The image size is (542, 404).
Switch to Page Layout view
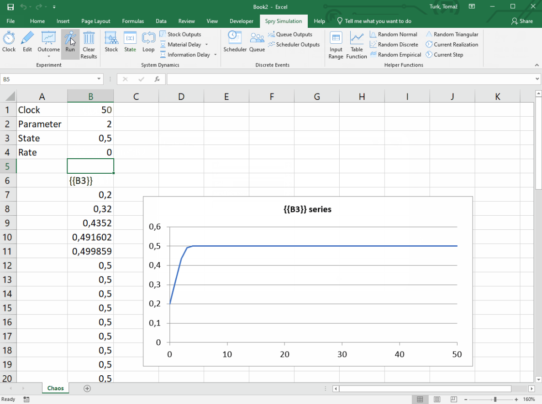pyautogui.click(x=437, y=399)
